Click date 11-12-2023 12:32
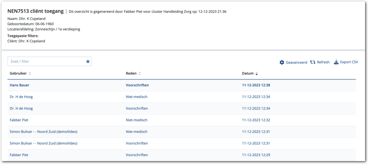 coord(256,120)
